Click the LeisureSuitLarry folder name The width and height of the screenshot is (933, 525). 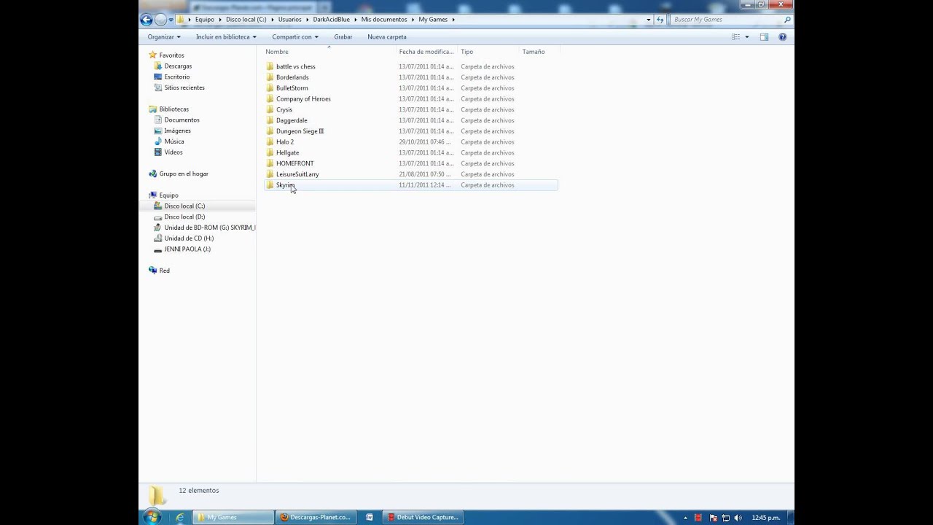click(297, 174)
